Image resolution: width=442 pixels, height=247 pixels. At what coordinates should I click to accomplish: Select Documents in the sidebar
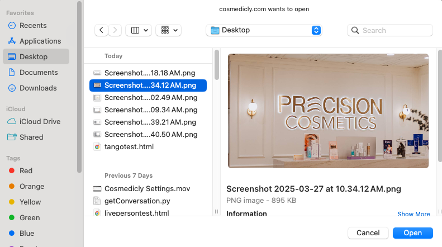point(36,72)
